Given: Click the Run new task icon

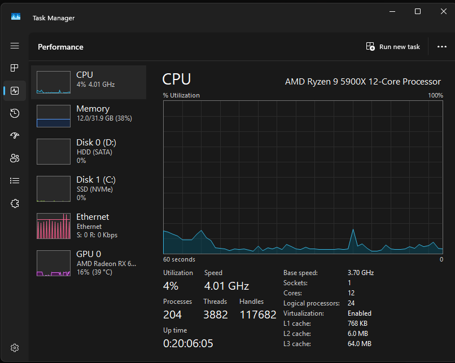Looking at the screenshot, I should pyautogui.click(x=370, y=46).
